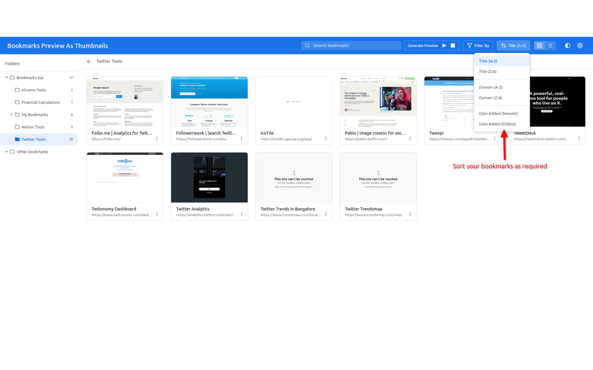593x370 pixels.
Task: Open more options for TweetDeck bookmark
Action: pos(579,138)
